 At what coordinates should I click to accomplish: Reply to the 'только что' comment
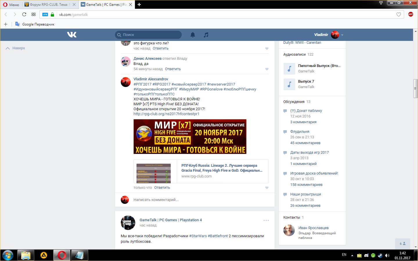point(162,188)
